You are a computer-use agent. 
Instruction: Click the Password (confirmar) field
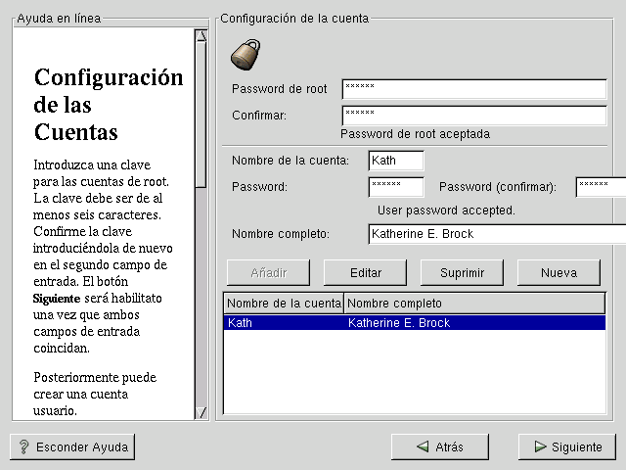(x=599, y=187)
